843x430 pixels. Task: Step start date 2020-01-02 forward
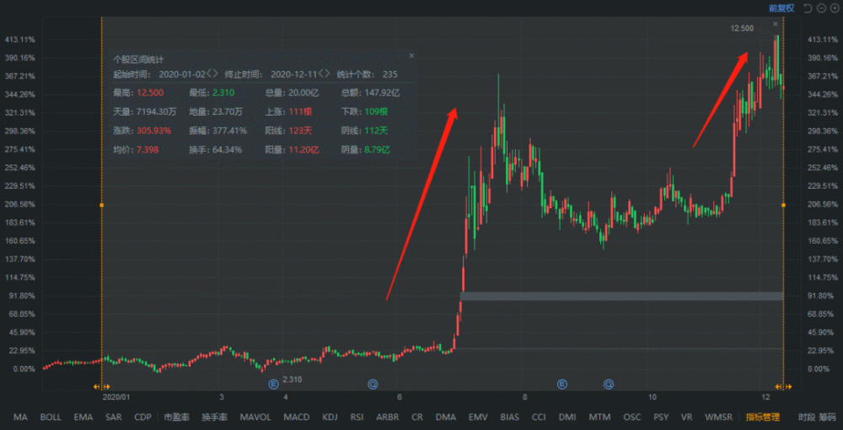[x=216, y=74]
